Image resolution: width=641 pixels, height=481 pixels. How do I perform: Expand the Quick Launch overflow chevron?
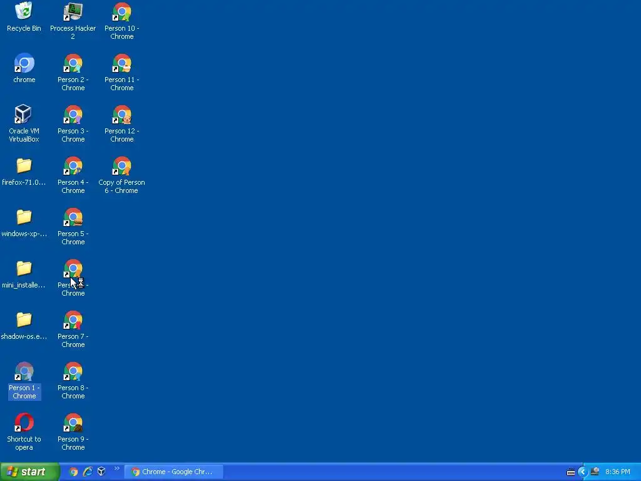point(117,468)
